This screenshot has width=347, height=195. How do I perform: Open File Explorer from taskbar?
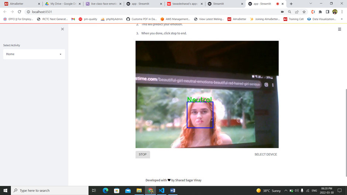(x=139, y=190)
